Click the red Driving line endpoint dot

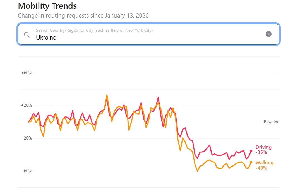[x=251, y=151]
